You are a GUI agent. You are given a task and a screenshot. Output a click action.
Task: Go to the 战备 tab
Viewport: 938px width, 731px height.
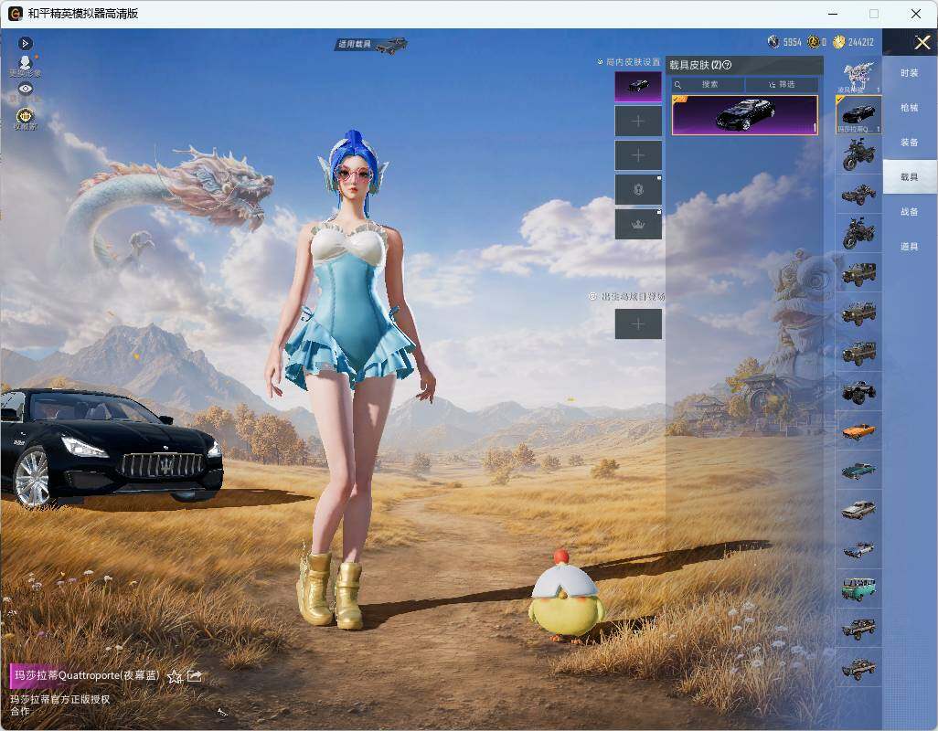point(910,212)
